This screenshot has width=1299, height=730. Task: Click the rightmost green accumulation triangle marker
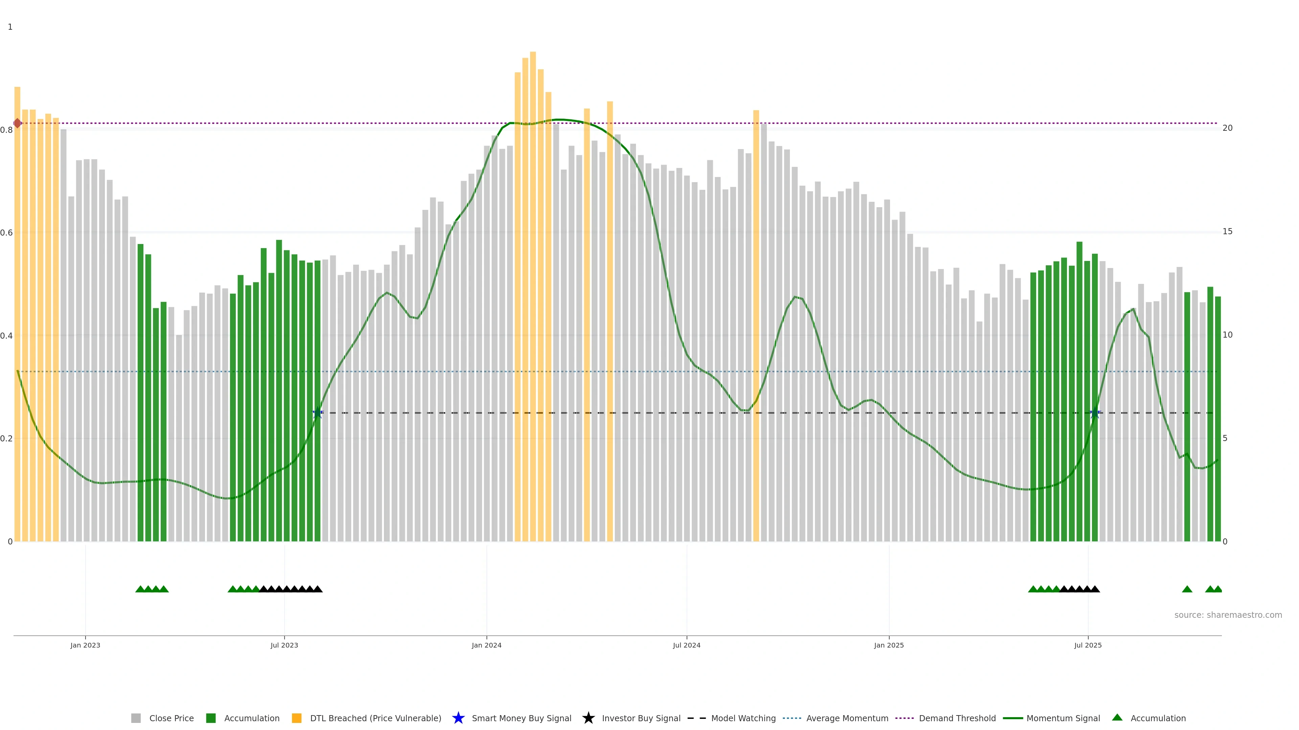1217,589
